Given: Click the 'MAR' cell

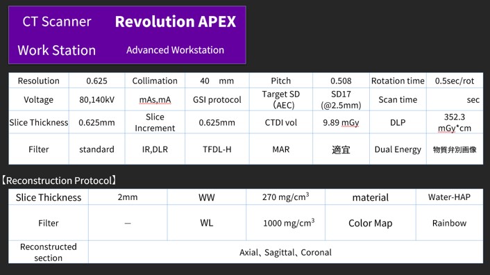Looking at the screenshot, I should pyautogui.click(x=280, y=149).
